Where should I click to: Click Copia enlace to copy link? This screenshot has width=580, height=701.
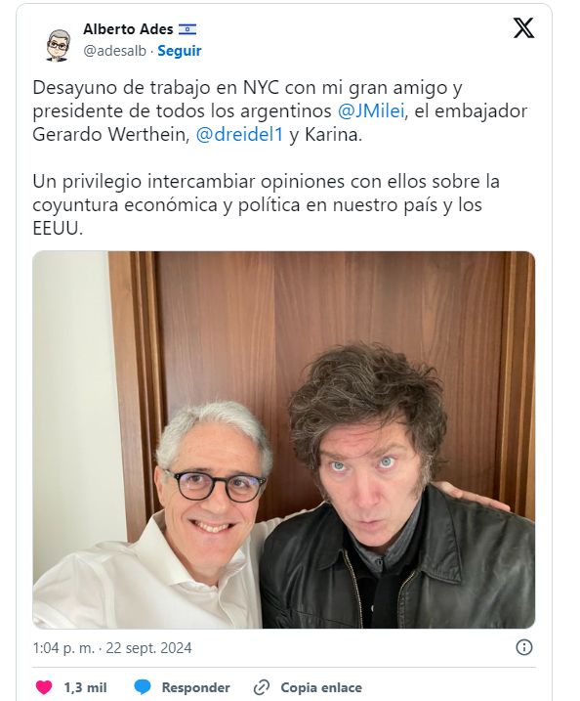tap(321, 687)
